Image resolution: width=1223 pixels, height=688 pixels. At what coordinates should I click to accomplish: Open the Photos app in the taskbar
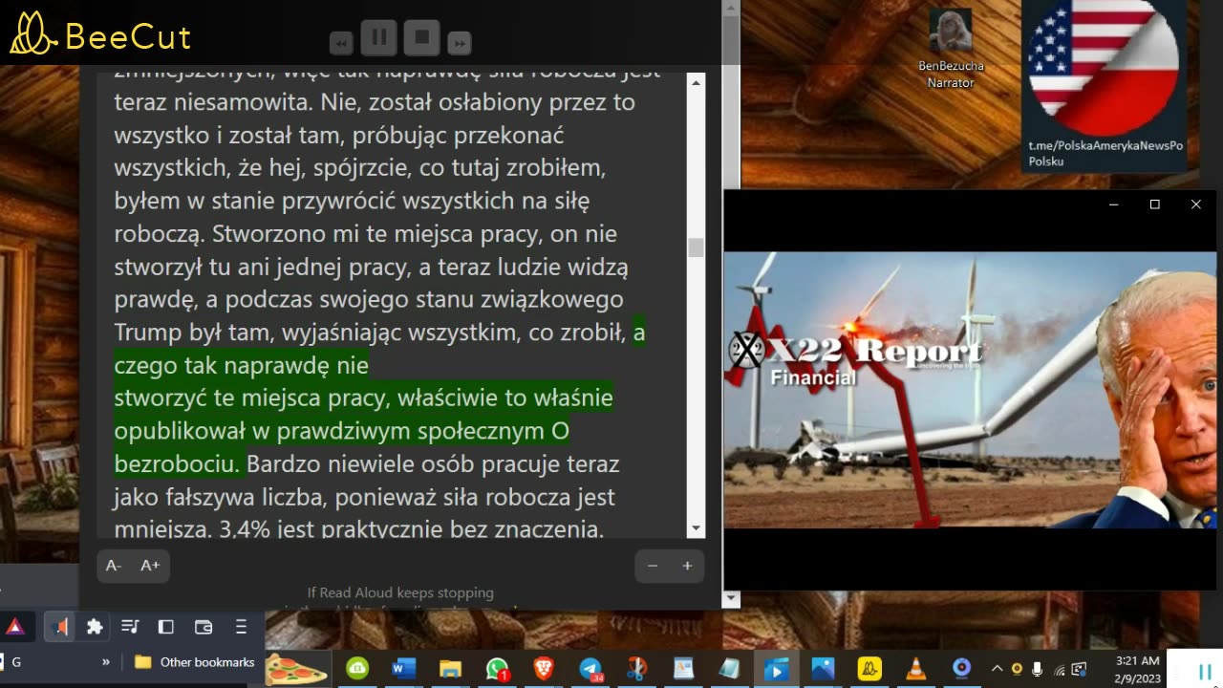tap(823, 669)
